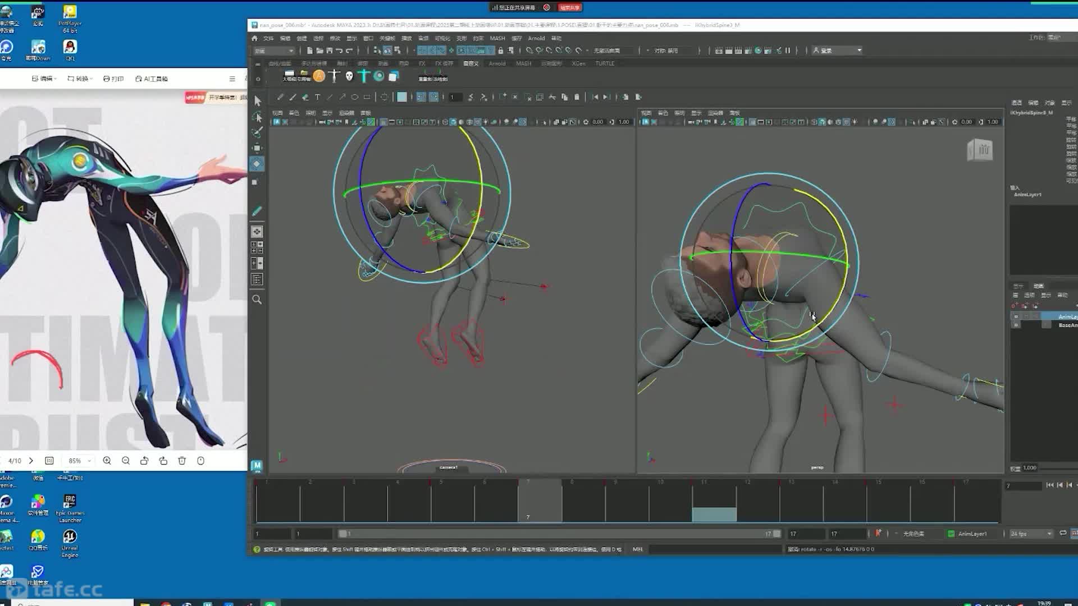Activate the Rotate tool in the toolbox
Image resolution: width=1078 pixels, height=606 pixels.
[257, 164]
